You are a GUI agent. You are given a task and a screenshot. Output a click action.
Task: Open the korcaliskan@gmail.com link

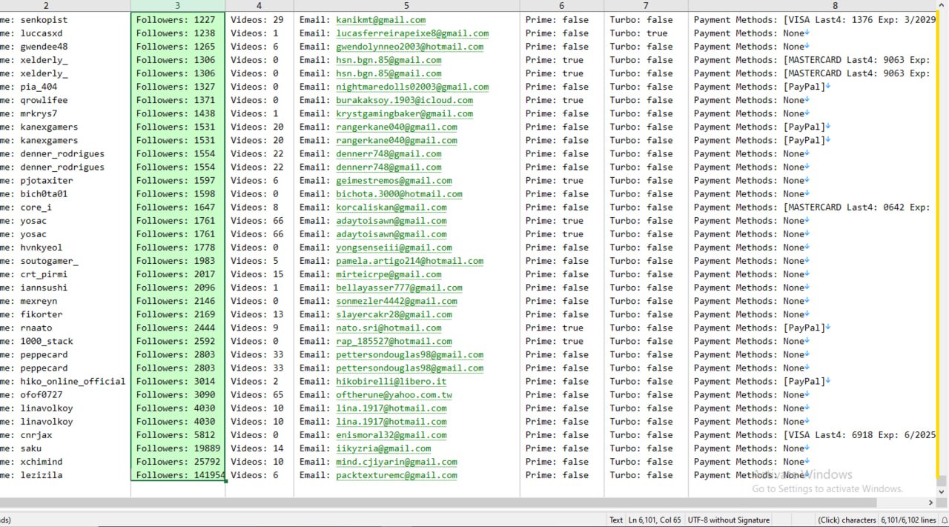coord(391,208)
